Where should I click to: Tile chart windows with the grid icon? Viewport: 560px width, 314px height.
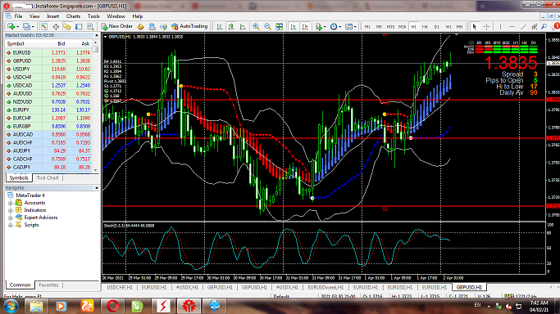coord(280,26)
